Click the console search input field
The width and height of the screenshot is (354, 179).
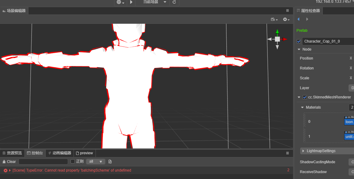click(x=43, y=161)
